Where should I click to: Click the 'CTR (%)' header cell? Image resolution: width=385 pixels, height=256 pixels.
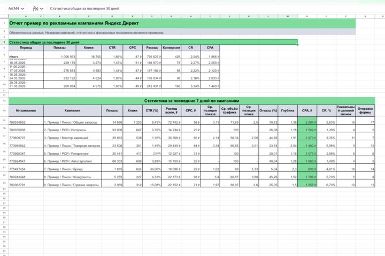(152, 110)
